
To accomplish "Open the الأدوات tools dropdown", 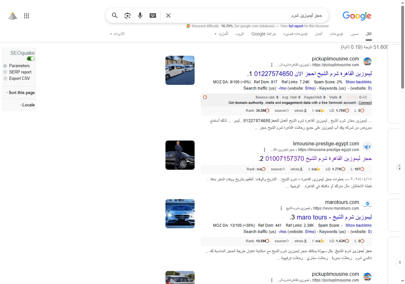I will (x=117, y=34).
